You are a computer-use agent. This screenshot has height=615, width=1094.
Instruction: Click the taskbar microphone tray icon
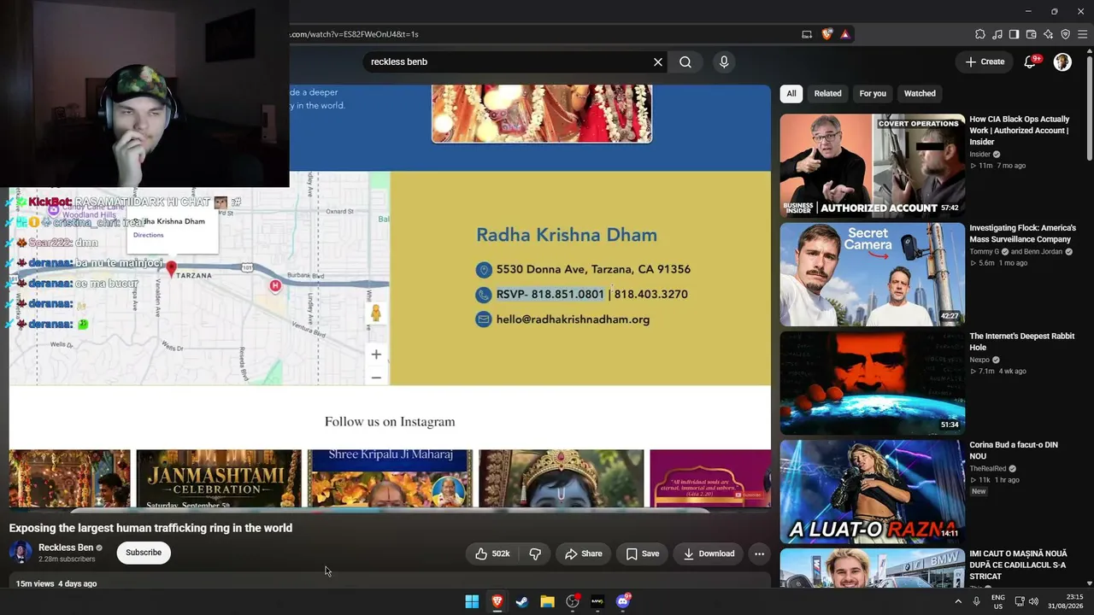point(976,601)
